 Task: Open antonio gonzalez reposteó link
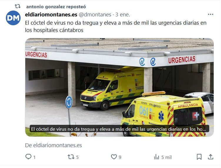(x=56, y=7)
